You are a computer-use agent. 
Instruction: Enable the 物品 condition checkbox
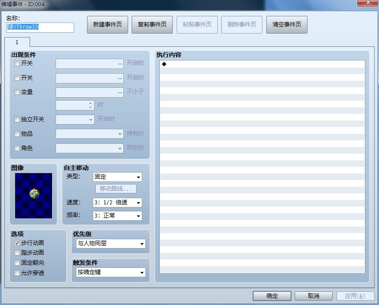coord(17,134)
